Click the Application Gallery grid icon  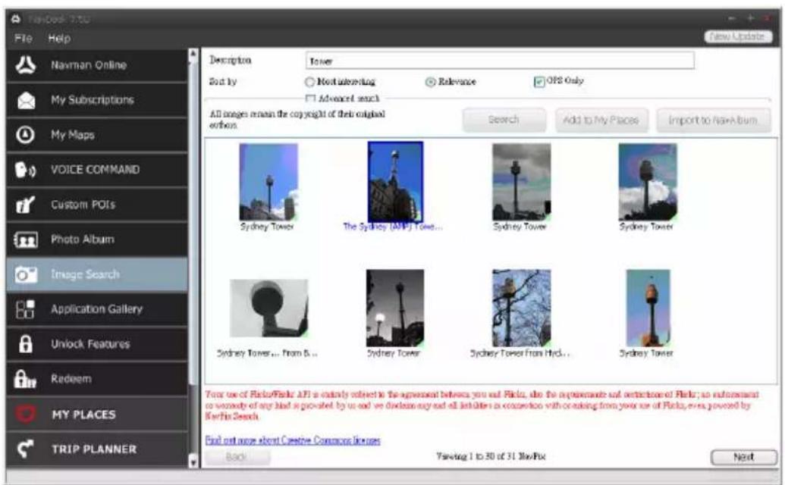click(x=25, y=309)
